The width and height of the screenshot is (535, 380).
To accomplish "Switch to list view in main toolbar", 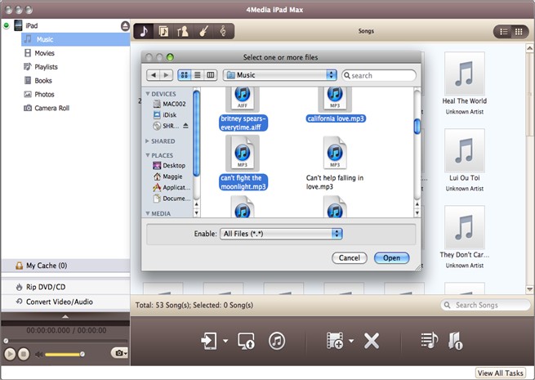I will 504,32.
